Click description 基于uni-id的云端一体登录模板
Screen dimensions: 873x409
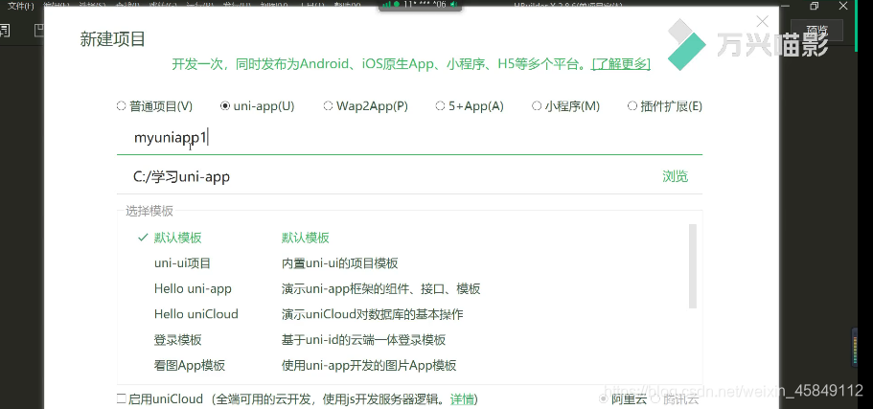click(363, 340)
